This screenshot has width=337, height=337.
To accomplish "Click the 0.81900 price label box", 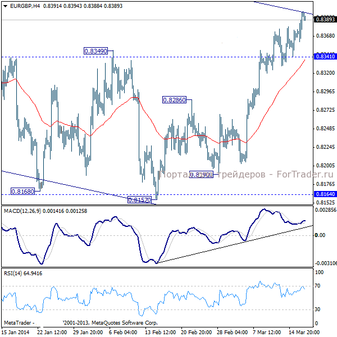I will [x=201, y=175].
